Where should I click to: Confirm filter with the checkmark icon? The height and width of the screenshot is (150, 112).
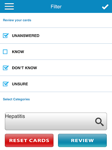105,7
